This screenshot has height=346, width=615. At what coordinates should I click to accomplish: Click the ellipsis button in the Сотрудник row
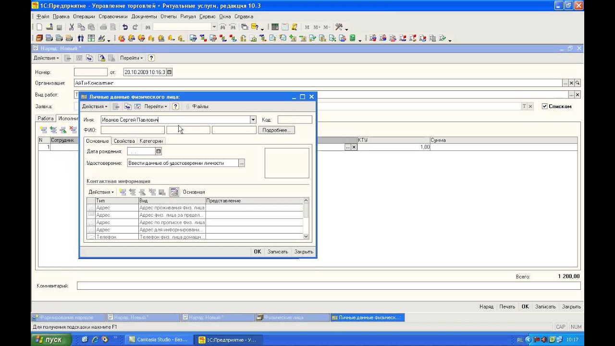(348, 147)
